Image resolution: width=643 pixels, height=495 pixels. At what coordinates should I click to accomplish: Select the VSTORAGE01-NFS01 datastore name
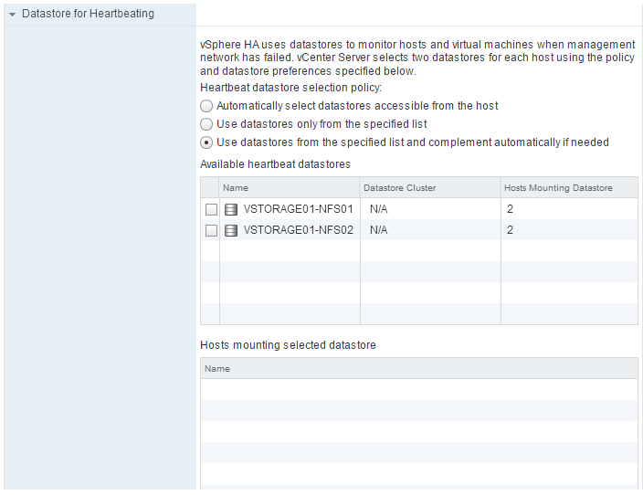[x=298, y=209]
